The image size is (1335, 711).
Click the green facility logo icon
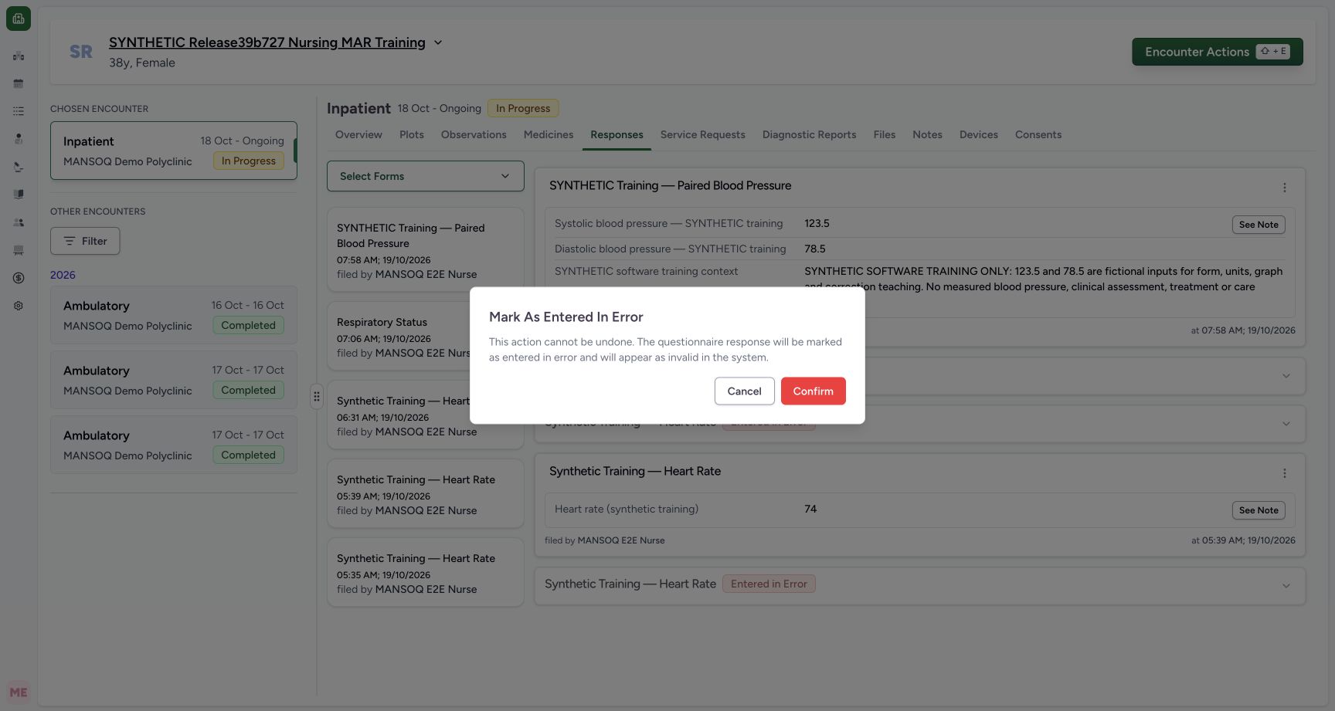(19, 19)
